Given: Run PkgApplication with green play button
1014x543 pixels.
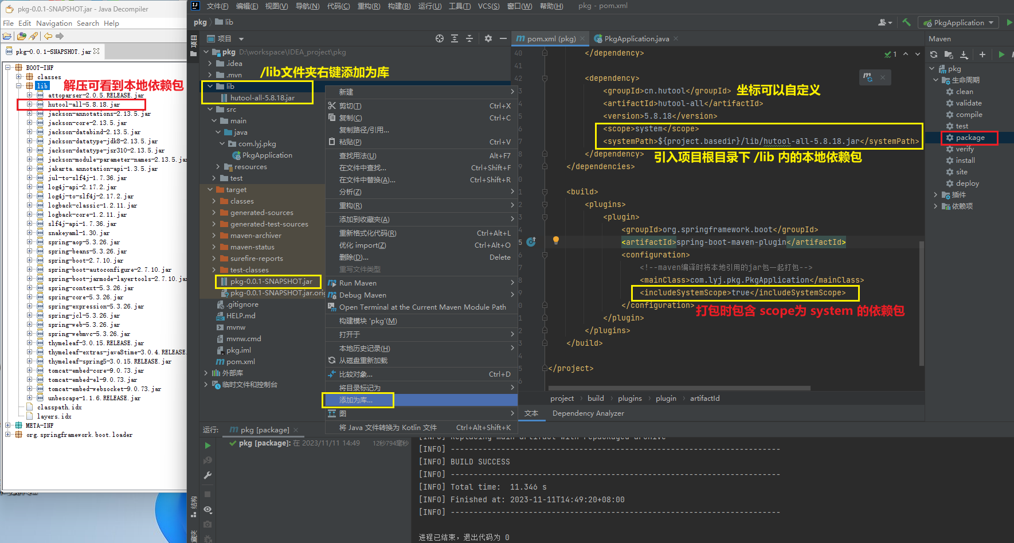Looking at the screenshot, I should [1009, 22].
